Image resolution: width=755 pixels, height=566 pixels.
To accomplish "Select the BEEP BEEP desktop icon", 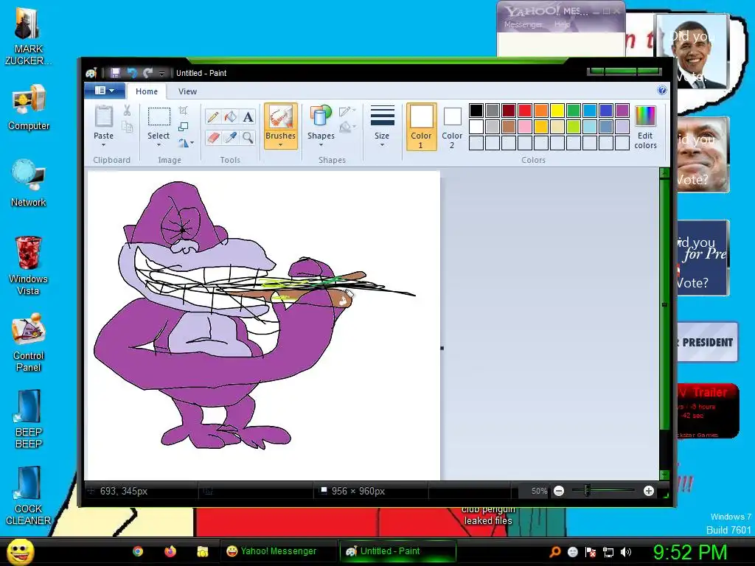I will pyautogui.click(x=29, y=419).
